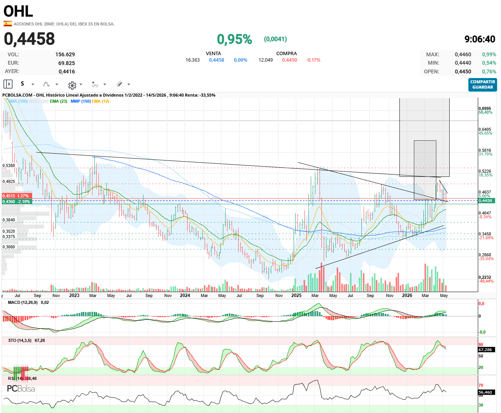
Task: Toggle the SMA (100) legend indicator
Action: tap(18, 101)
